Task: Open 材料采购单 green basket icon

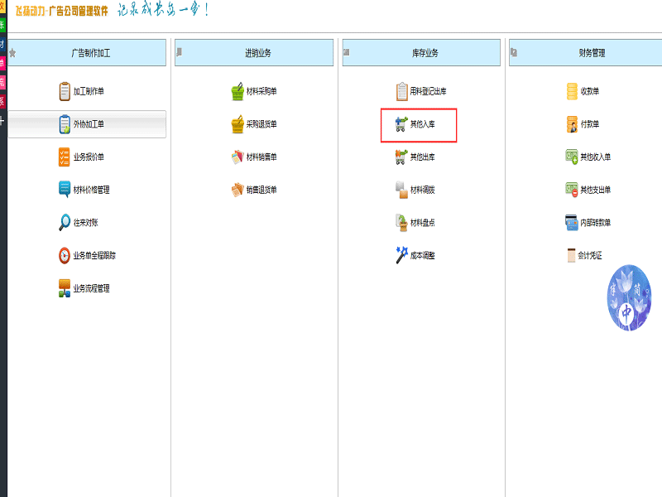Action: click(237, 91)
